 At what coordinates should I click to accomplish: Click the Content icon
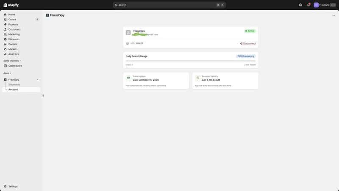point(6,45)
